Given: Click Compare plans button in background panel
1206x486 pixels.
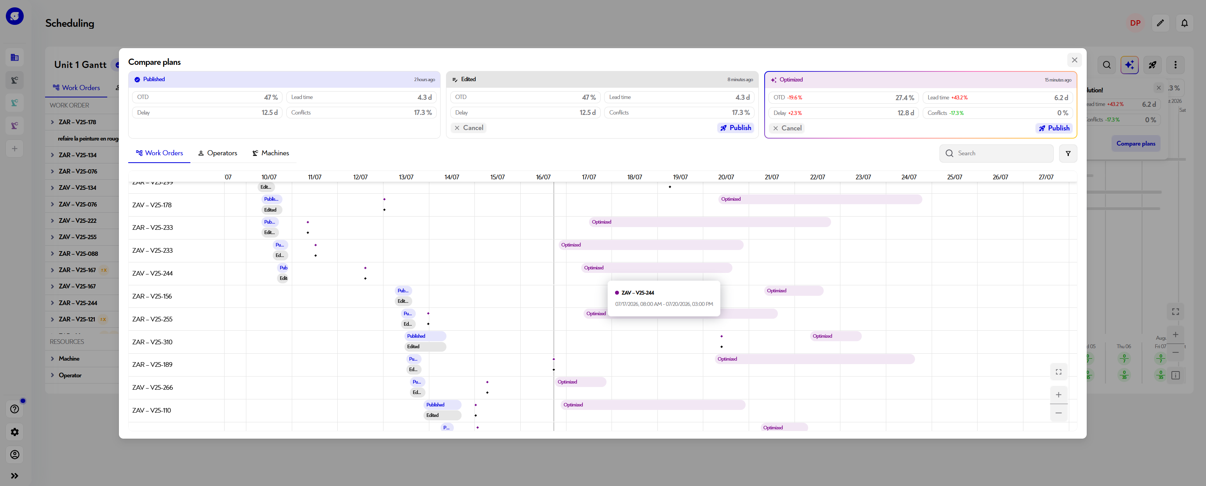Looking at the screenshot, I should coord(1136,144).
